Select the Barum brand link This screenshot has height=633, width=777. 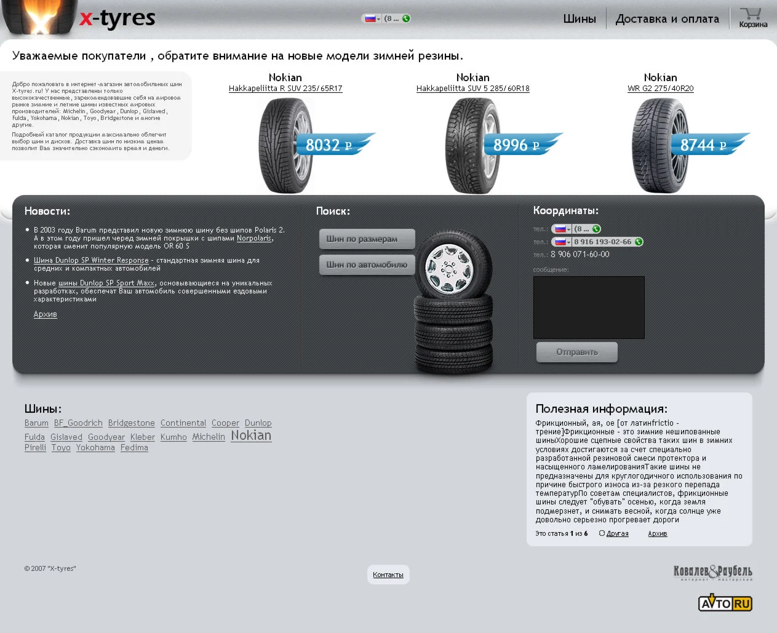pyautogui.click(x=36, y=423)
